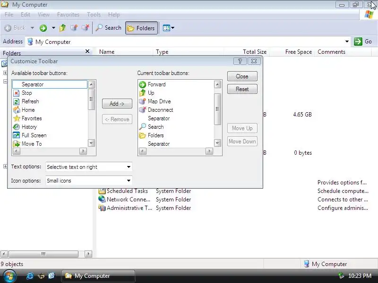
Task: Click the Up folder toolbar icon
Action: [63, 28]
